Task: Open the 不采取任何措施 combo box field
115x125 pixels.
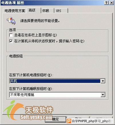Action: click(57, 95)
